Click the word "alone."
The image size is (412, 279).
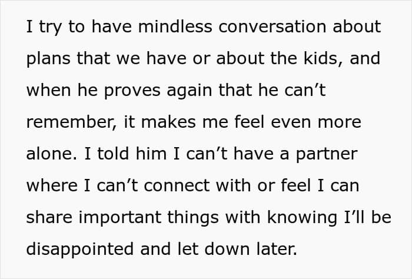click(52, 154)
